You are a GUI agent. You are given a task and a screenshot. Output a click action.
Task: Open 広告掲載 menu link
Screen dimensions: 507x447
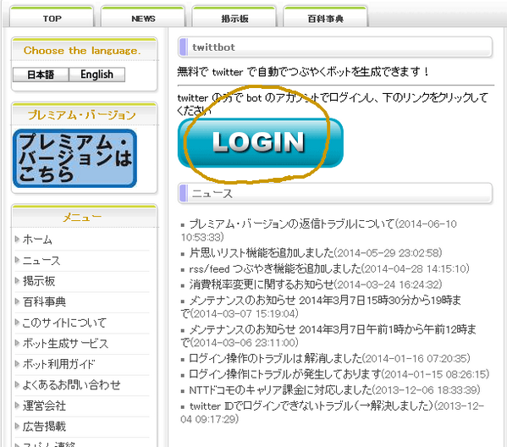(x=44, y=426)
